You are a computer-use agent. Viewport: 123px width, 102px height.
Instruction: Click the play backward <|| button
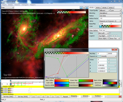tap(43, 97)
